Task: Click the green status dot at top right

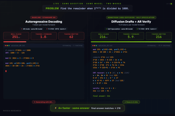Action: [x=171, y=4]
